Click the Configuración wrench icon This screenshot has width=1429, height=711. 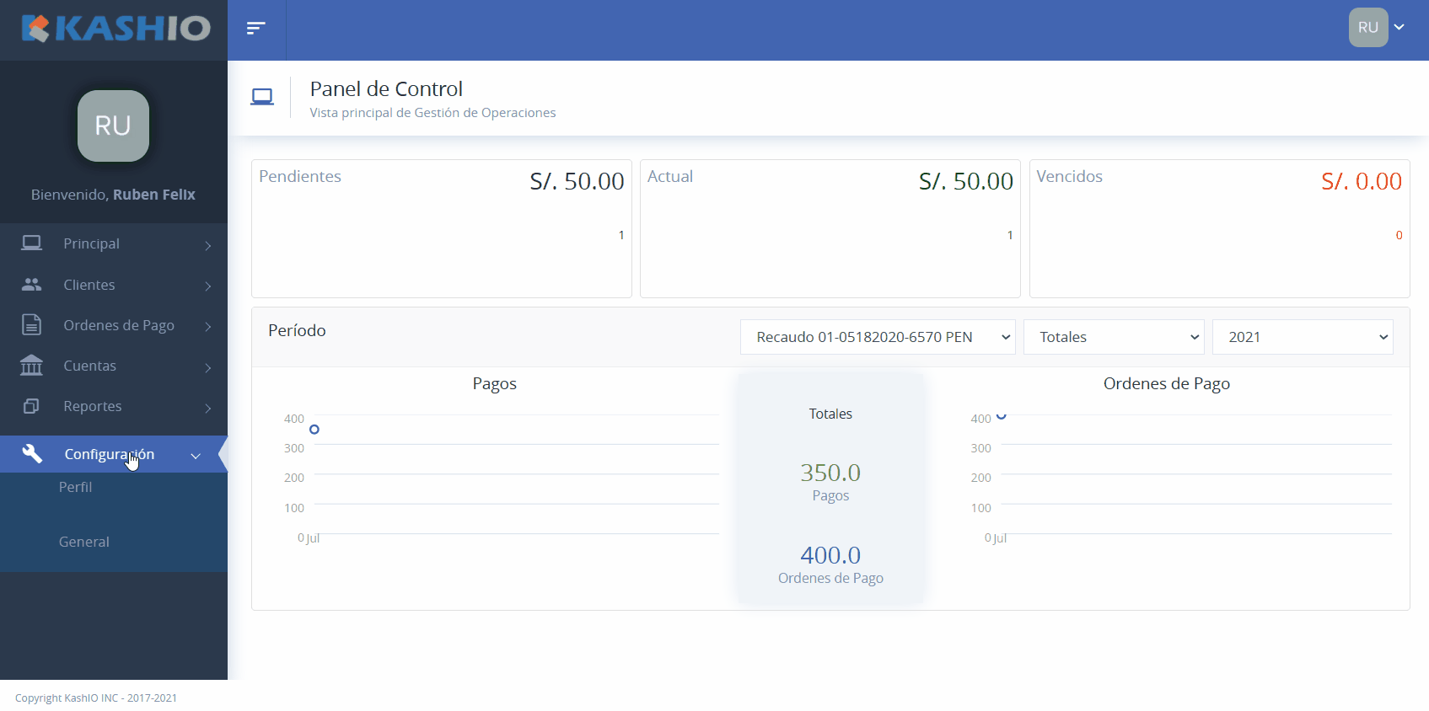click(x=32, y=454)
